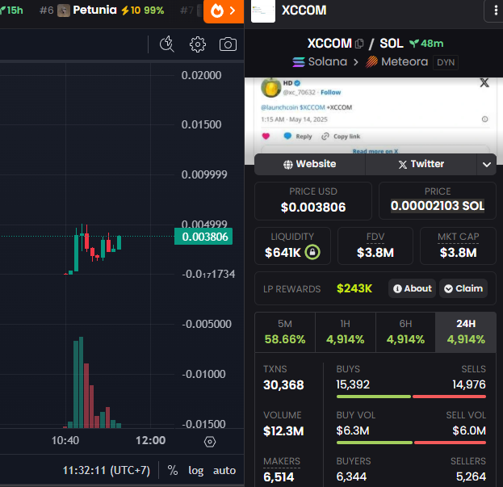Like the embedded tweet heart icon
The image size is (503, 487).
pyautogui.click(x=266, y=136)
